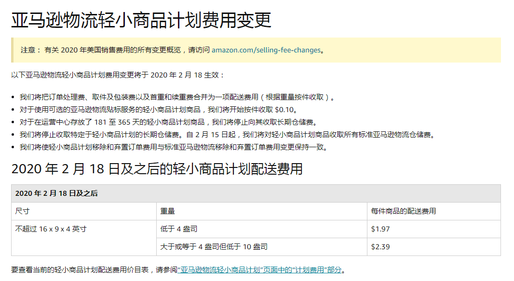Click the table header row 2020 年 2 月 18 日及之后
The image size is (514, 281).
pos(256,193)
